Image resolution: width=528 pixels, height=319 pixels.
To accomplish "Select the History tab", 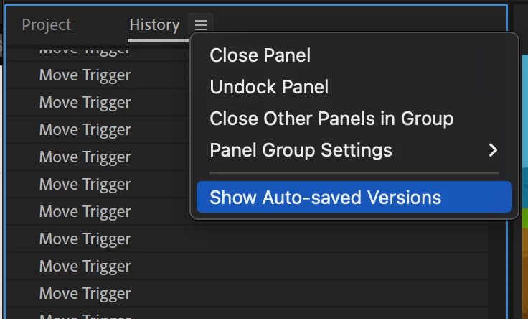I will [x=154, y=25].
